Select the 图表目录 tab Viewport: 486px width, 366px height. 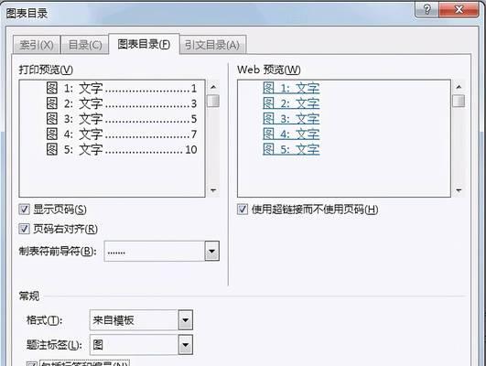[x=144, y=44]
